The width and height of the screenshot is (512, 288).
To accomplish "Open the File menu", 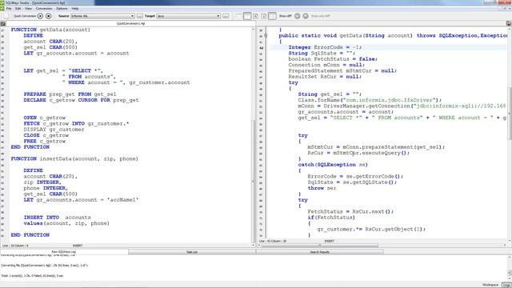I will (9, 9).
